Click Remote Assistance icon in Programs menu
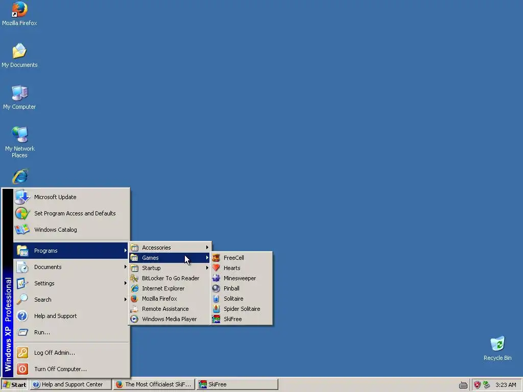Image resolution: width=523 pixels, height=392 pixels. (134, 309)
